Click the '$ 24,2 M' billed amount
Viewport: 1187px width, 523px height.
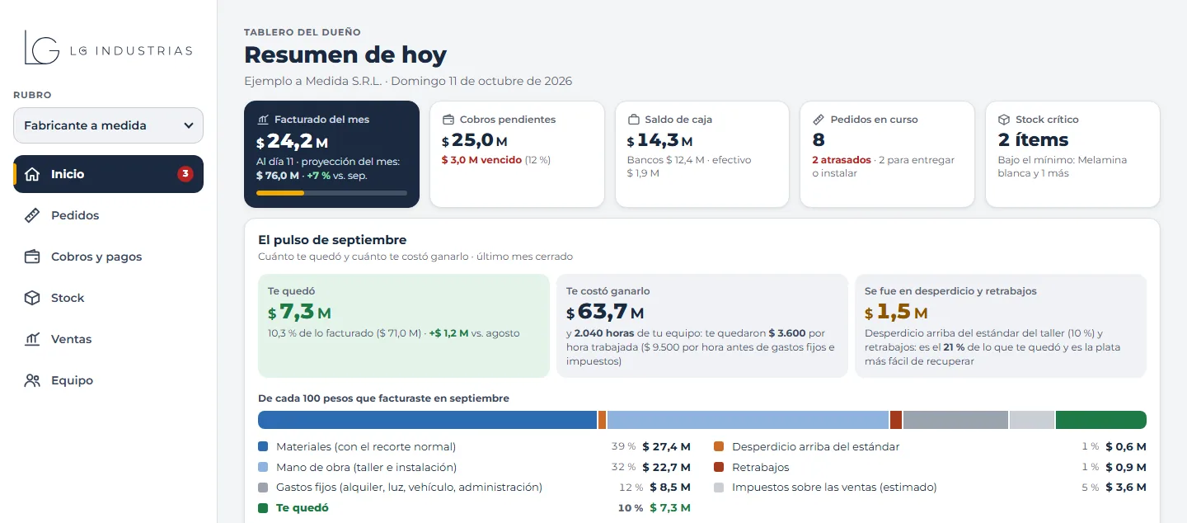293,141
